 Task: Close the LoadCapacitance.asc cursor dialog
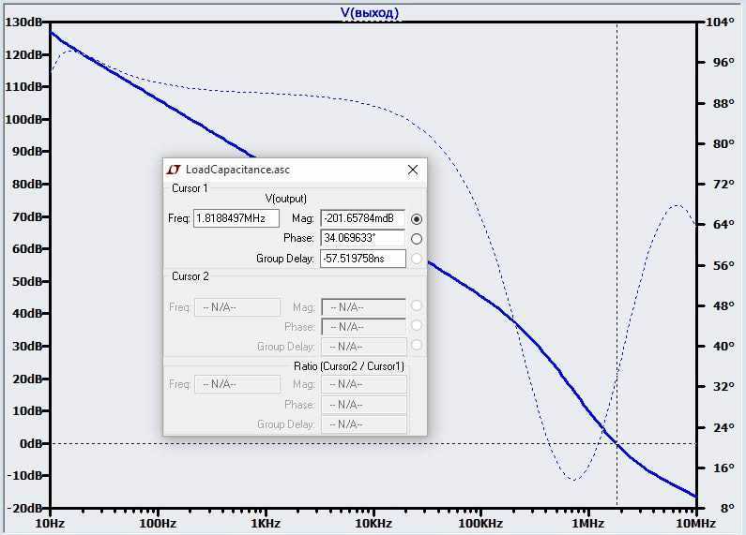(413, 170)
